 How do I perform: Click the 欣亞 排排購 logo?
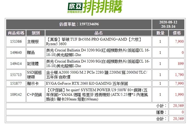(95, 7)
